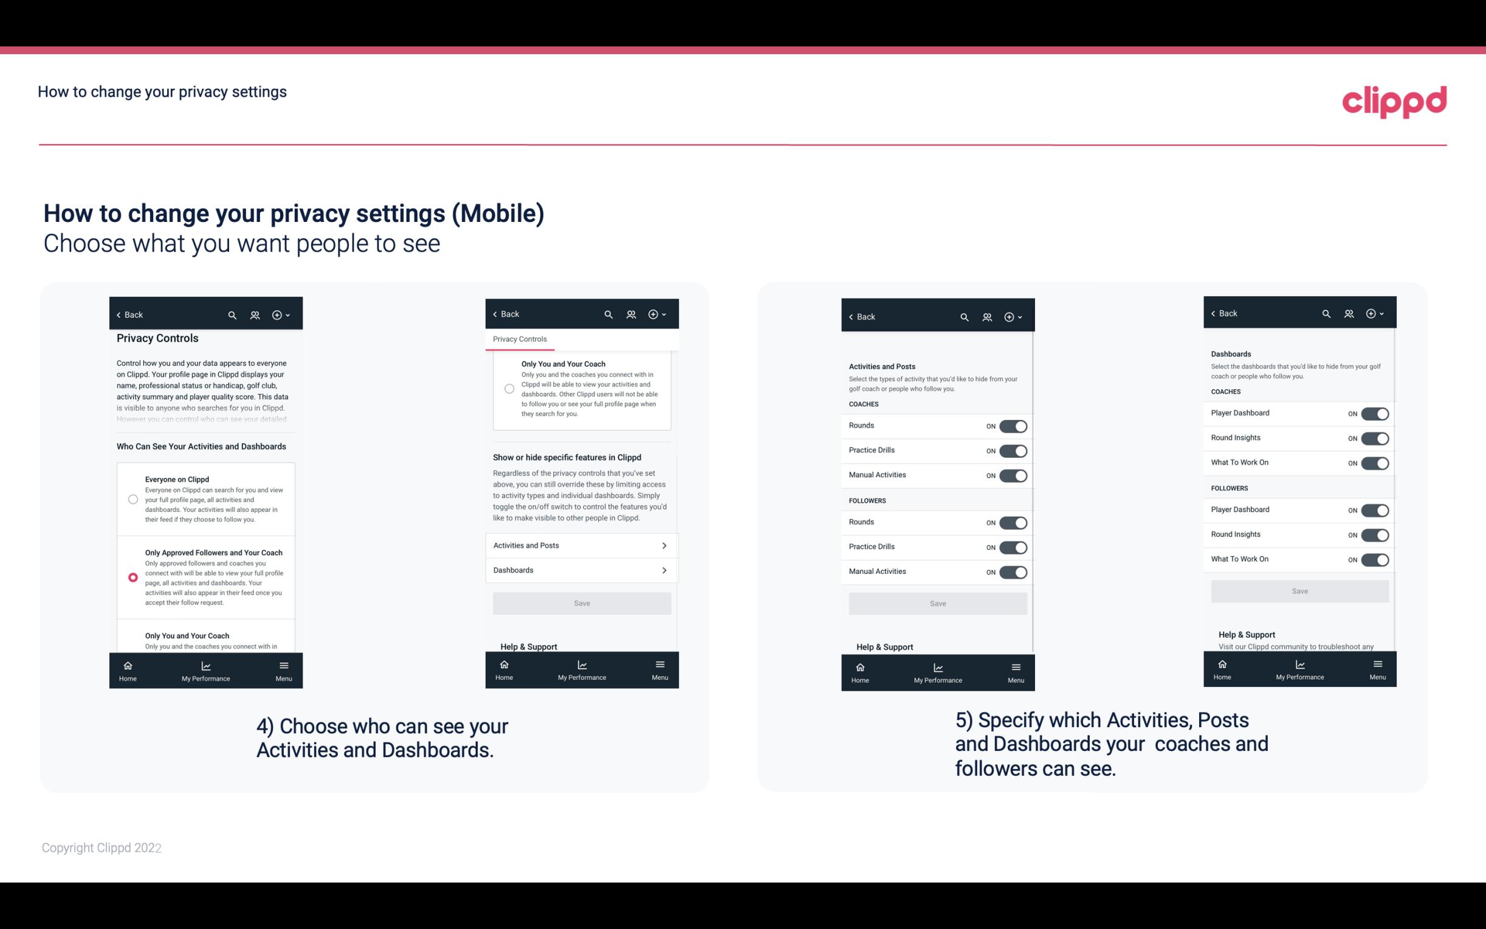
Task: Click Save button on Dashboards screen
Action: point(1299,591)
